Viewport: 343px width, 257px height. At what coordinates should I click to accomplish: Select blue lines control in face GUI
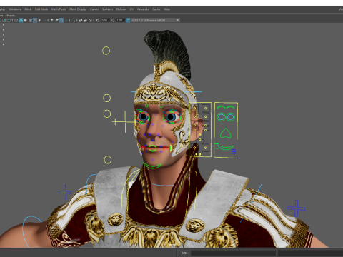234,151
